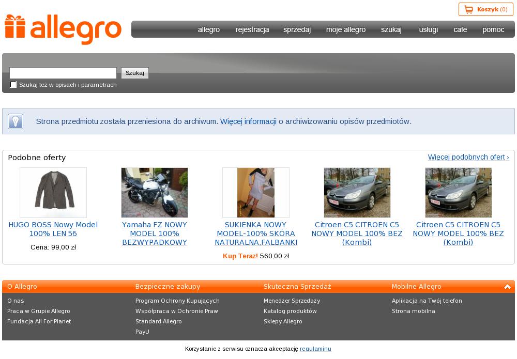Click the Bezpieczne zakupy footer heading
The height and width of the screenshot is (359, 517).
pyautogui.click(x=168, y=287)
